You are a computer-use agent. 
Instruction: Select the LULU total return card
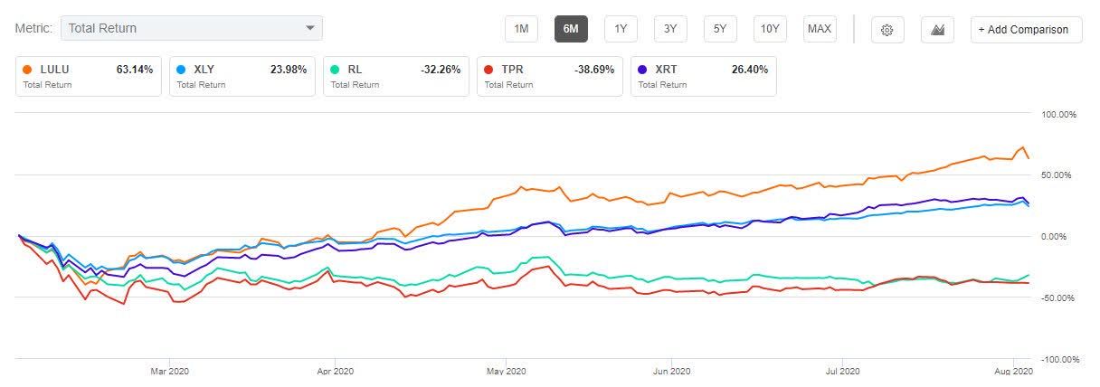[x=89, y=77]
